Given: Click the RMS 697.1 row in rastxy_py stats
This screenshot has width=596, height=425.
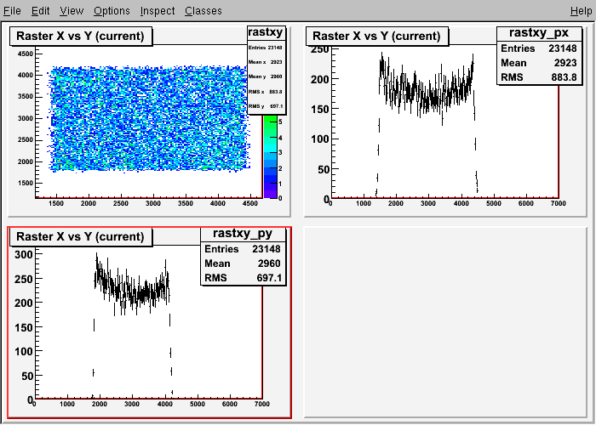Looking at the screenshot, I should [243, 278].
